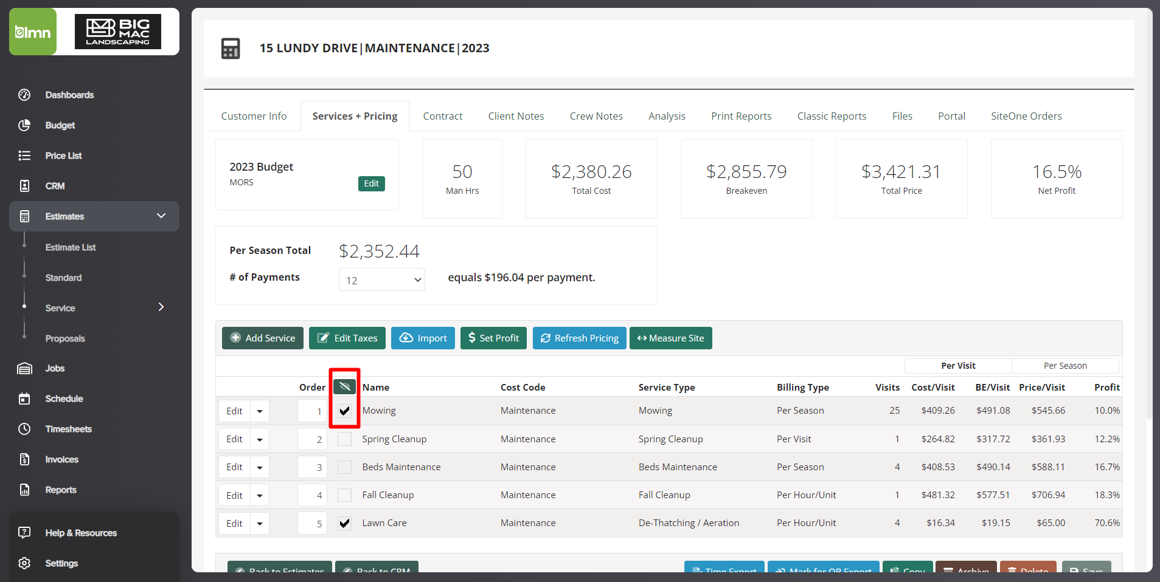Click the Help & Resources chat icon
The width and height of the screenshot is (1160, 582).
coord(24,533)
